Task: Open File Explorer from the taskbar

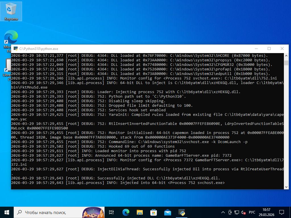Action: [x=140, y=212]
